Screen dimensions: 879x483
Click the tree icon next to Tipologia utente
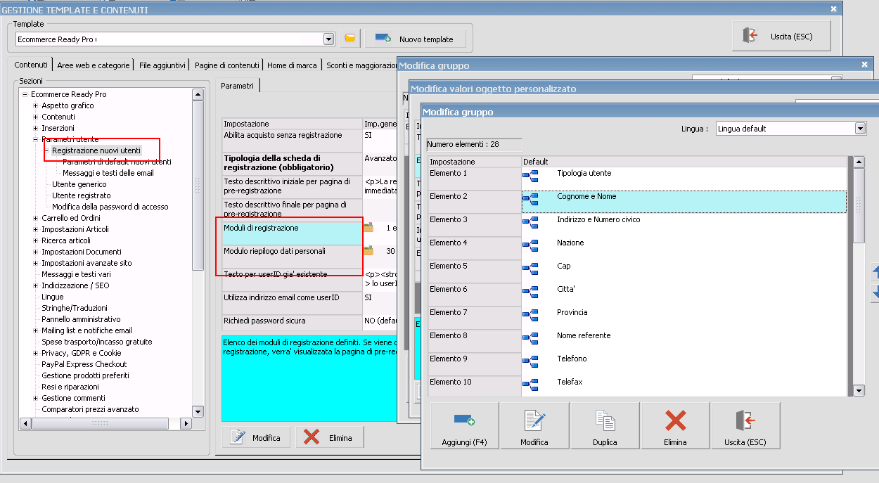point(530,176)
